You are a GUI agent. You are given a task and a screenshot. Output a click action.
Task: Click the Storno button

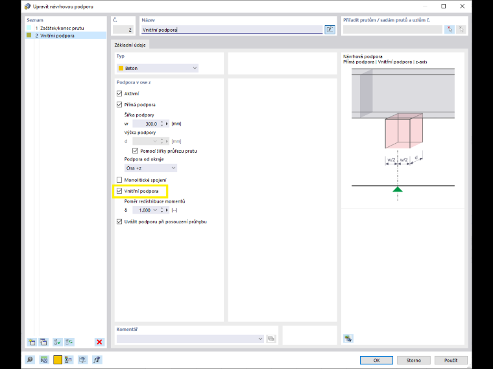pyautogui.click(x=413, y=360)
